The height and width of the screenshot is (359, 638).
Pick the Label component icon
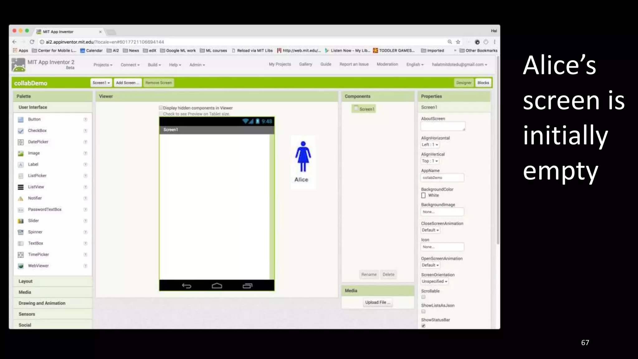coord(21,165)
